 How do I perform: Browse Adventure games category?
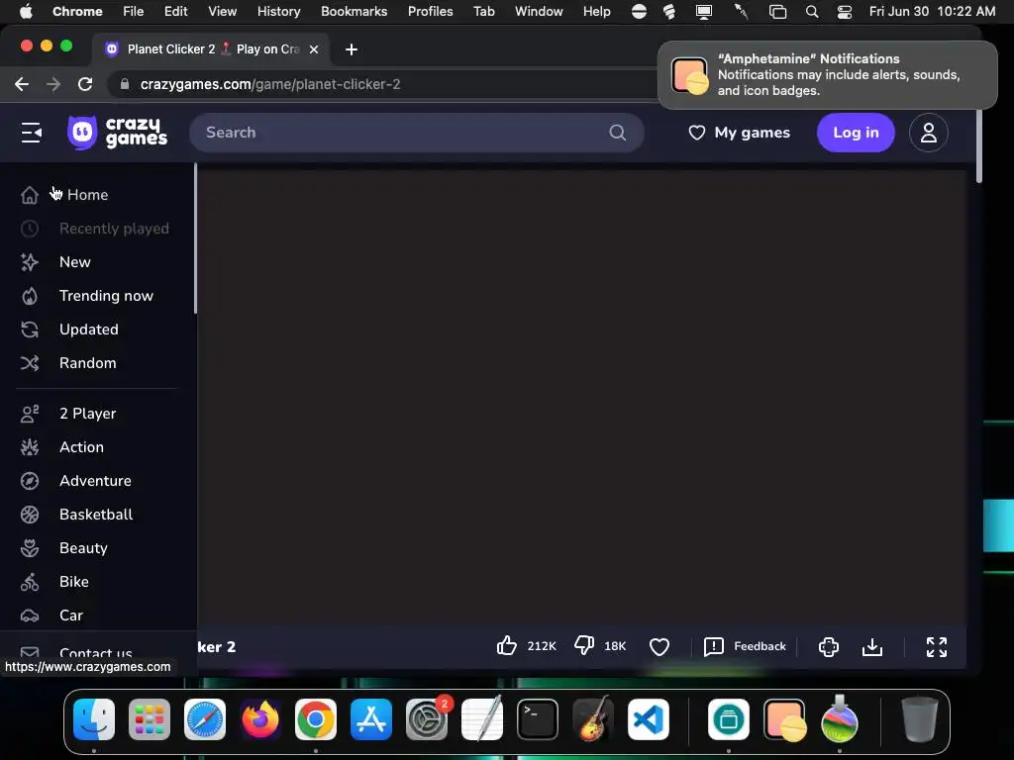click(x=95, y=481)
